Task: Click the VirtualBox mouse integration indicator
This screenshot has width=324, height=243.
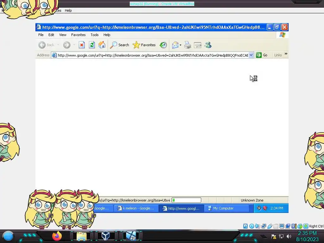Action: pos(300,226)
